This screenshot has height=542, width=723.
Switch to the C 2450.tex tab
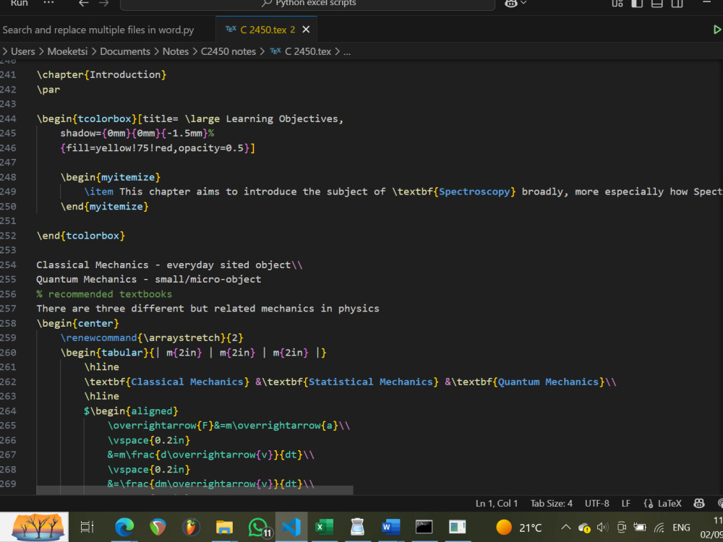[x=268, y=30]
